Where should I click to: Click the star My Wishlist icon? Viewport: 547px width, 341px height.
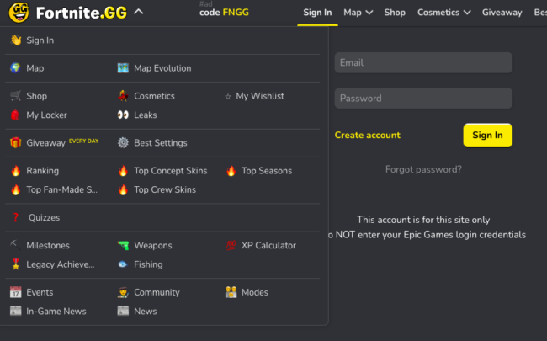click(227, 96)
